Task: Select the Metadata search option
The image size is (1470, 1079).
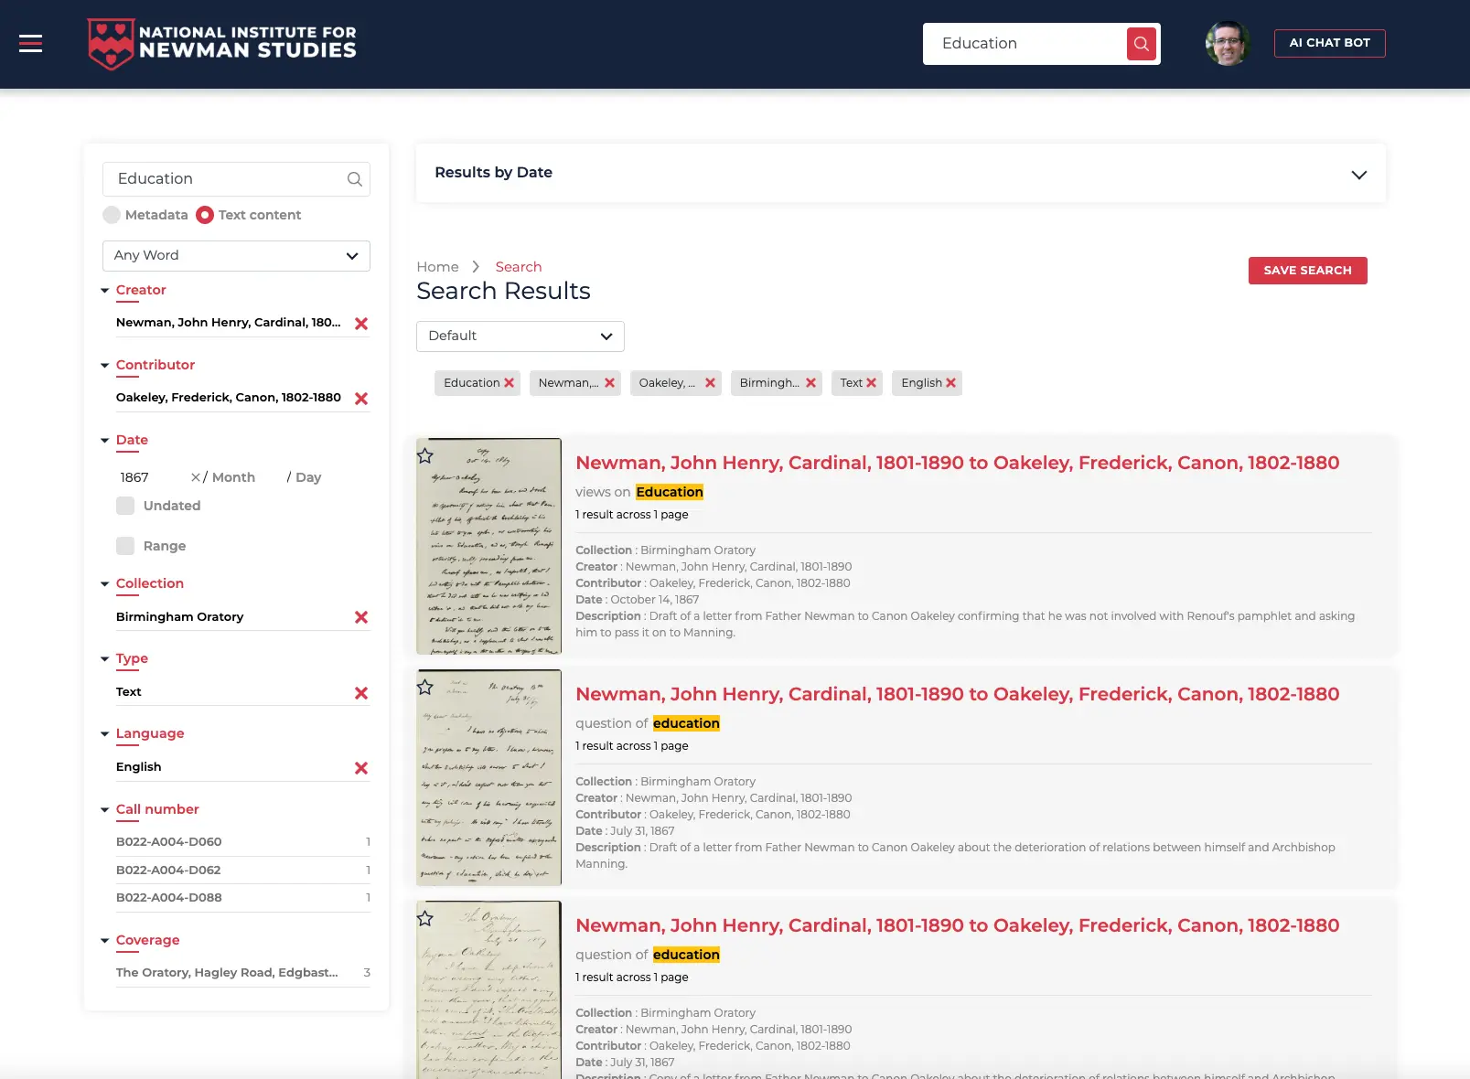Action: [x=112, y=215]
